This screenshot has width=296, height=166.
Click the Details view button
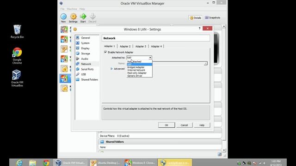pos(195,18)
